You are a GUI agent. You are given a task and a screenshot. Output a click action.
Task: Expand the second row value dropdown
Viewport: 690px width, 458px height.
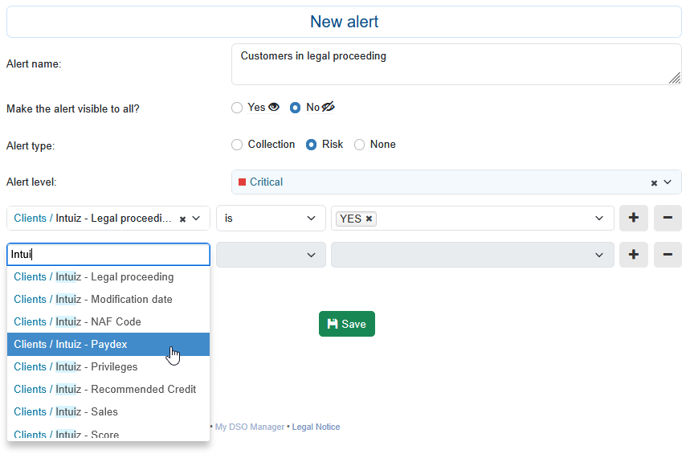(598, 255)
